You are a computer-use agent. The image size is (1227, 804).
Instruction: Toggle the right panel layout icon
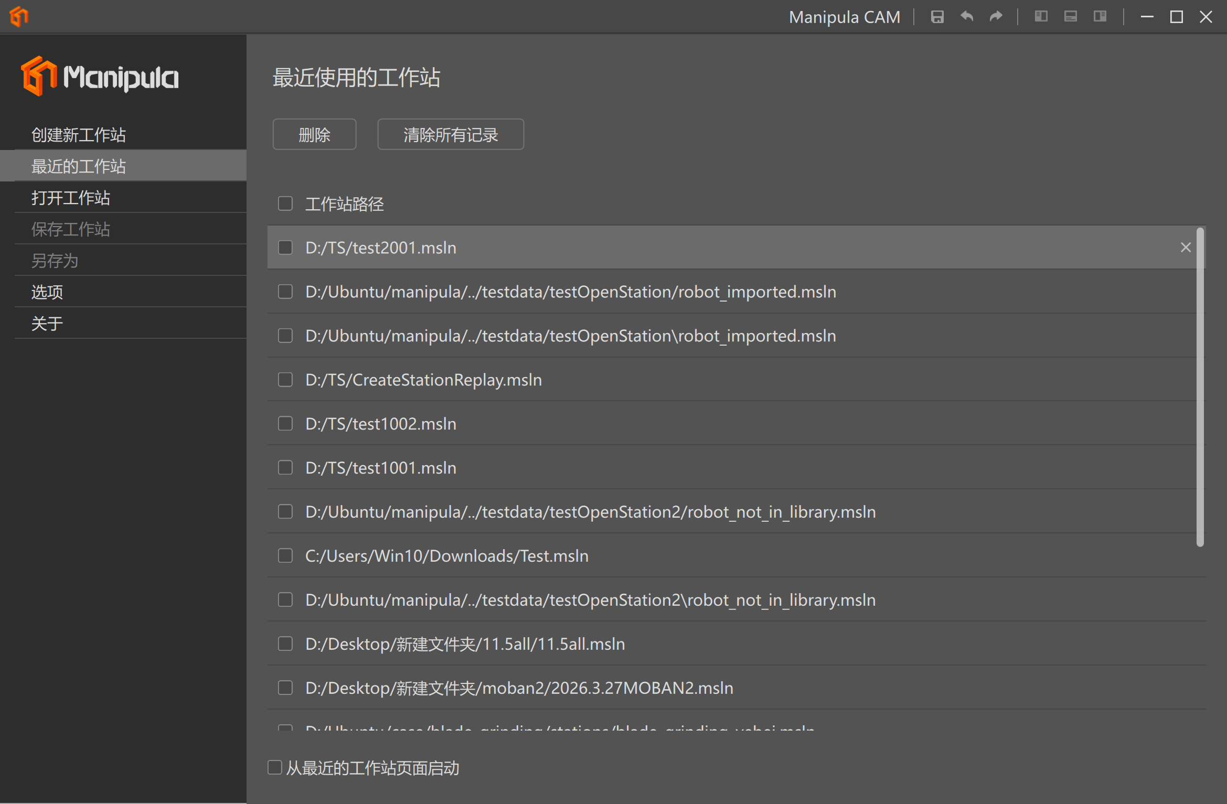[1100, 17]
